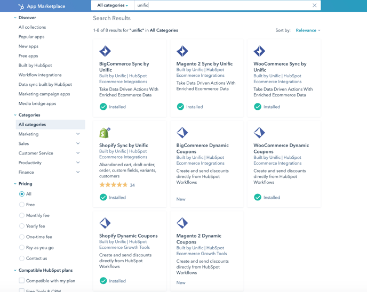Open Data sync built by HubSpot
The image size is (367, 292).
coord(45,84)
